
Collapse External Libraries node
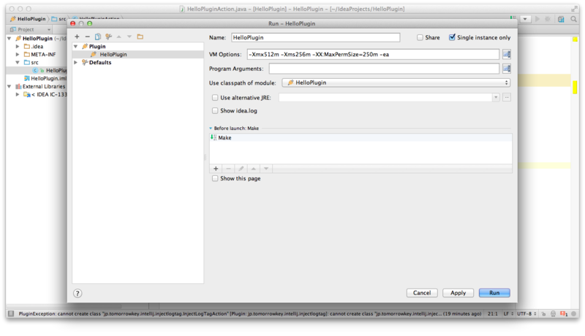click(10, 86)
